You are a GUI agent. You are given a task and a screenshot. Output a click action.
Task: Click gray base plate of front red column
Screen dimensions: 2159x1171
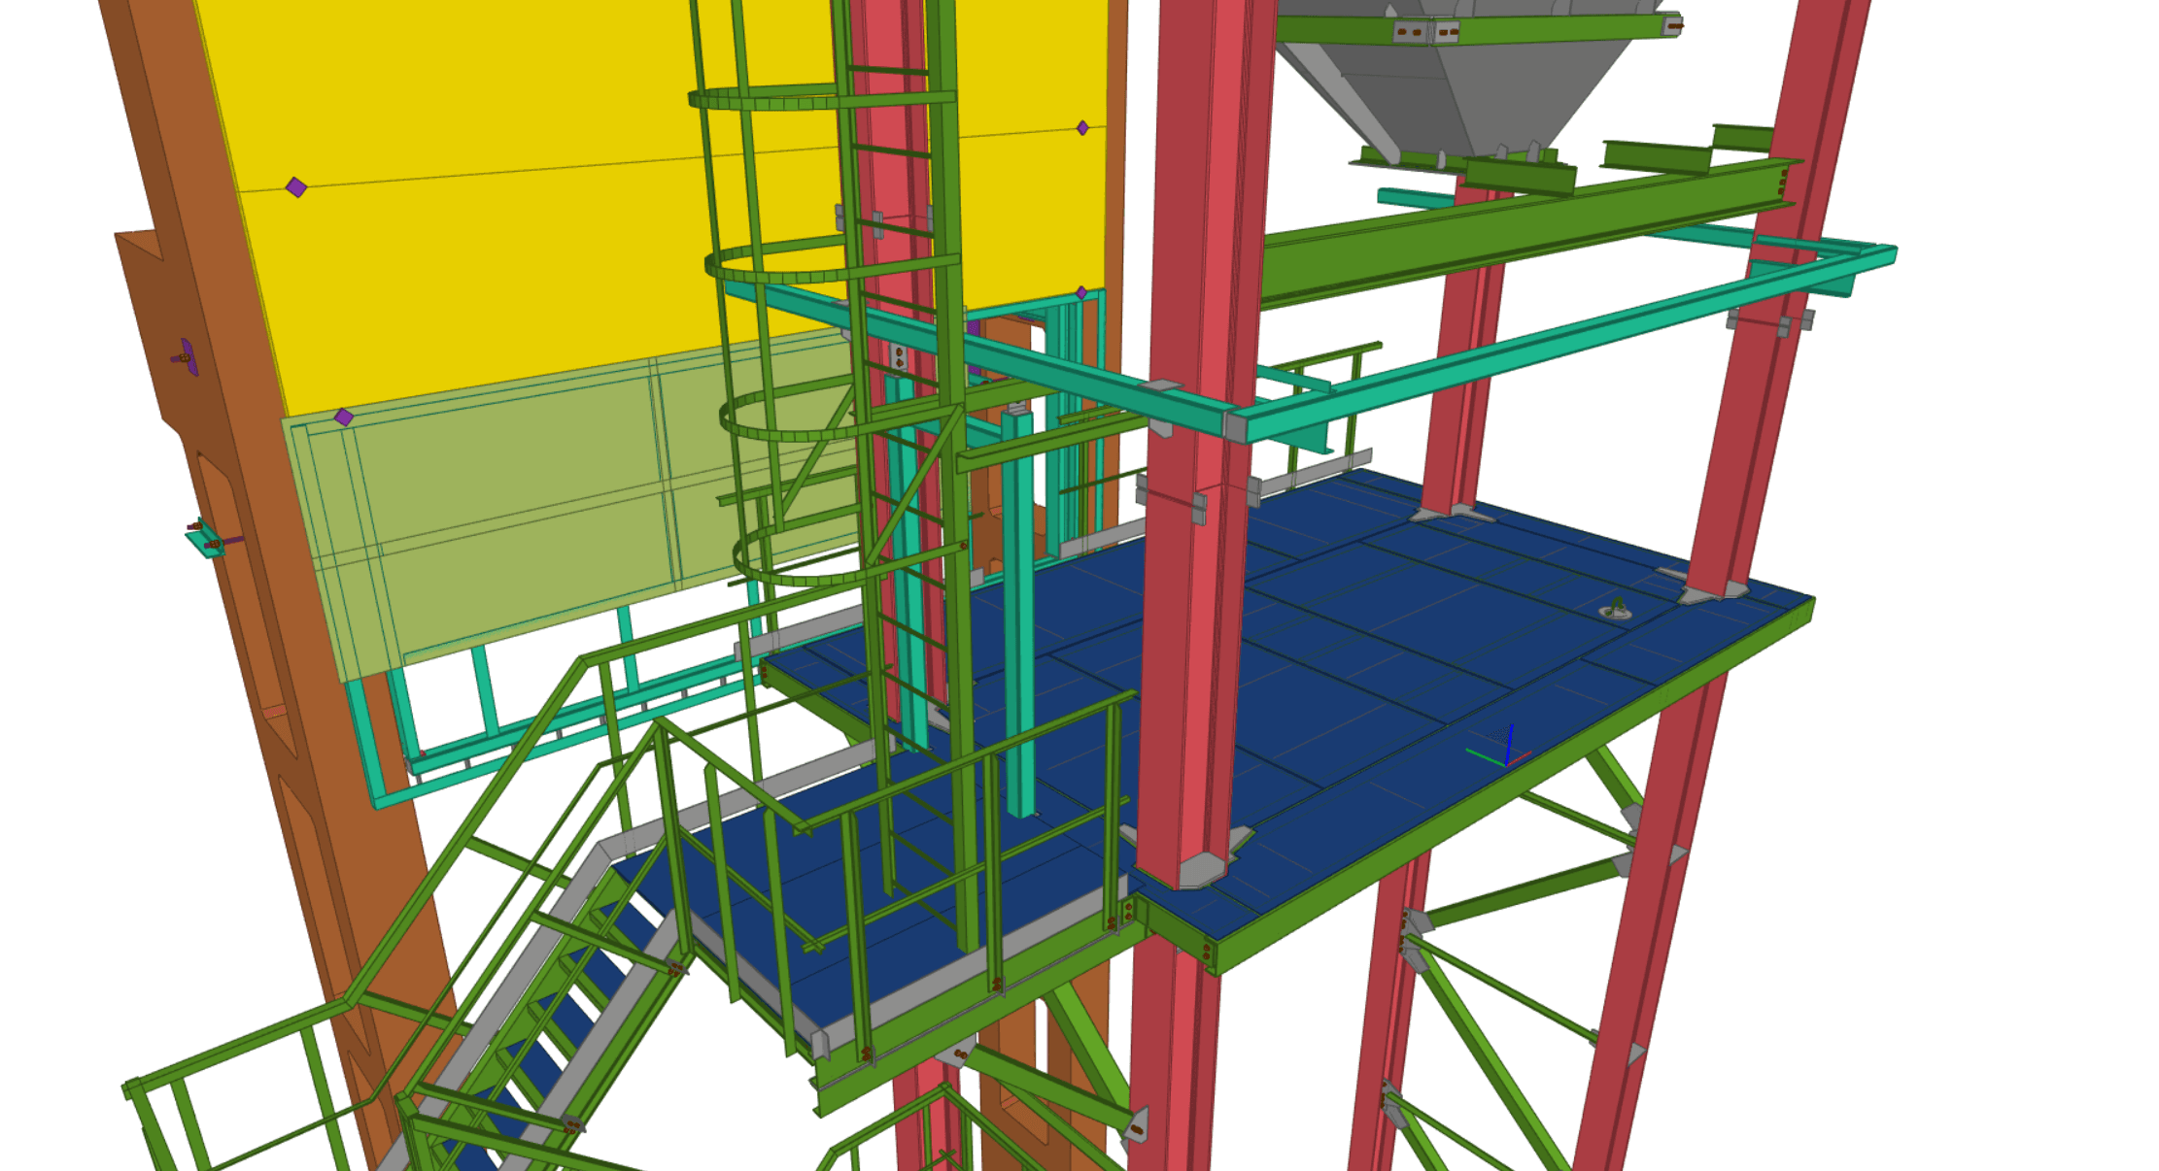(1201, 868)
